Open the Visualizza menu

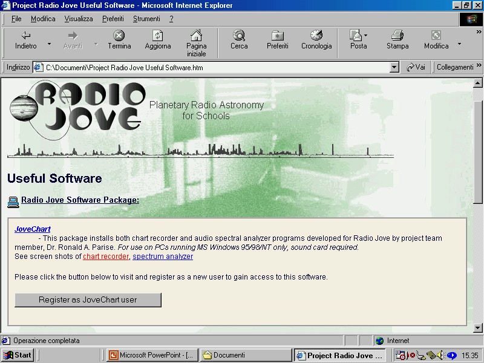(x=79, y=19)
